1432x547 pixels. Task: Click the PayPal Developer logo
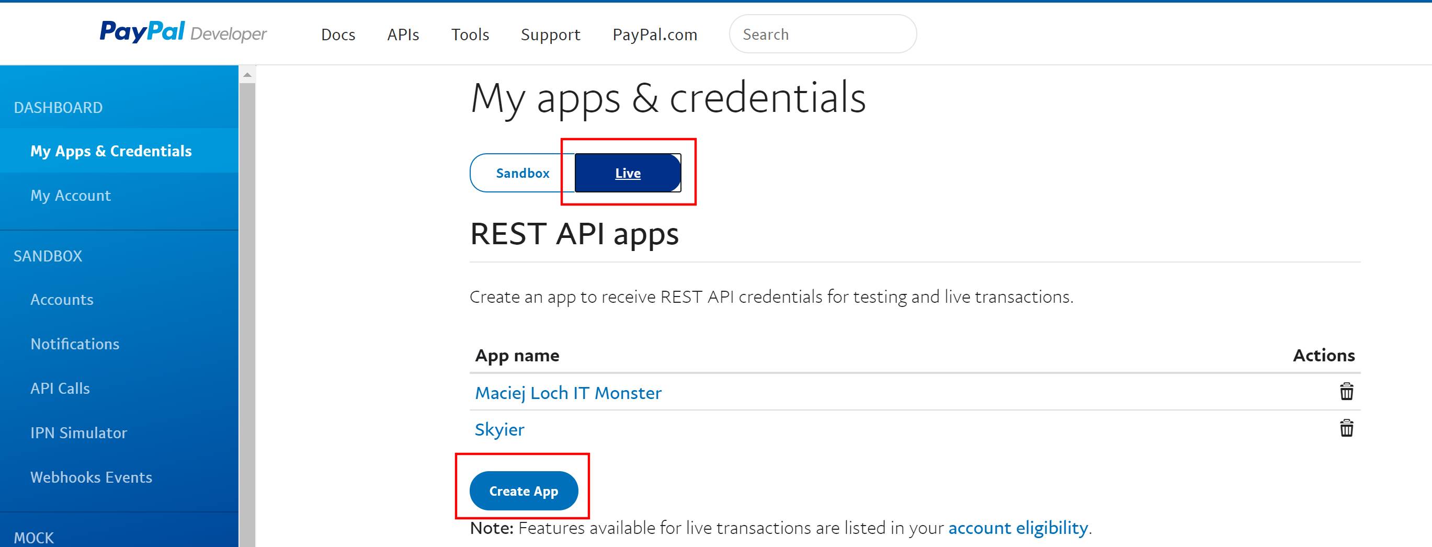pos(183,32)
